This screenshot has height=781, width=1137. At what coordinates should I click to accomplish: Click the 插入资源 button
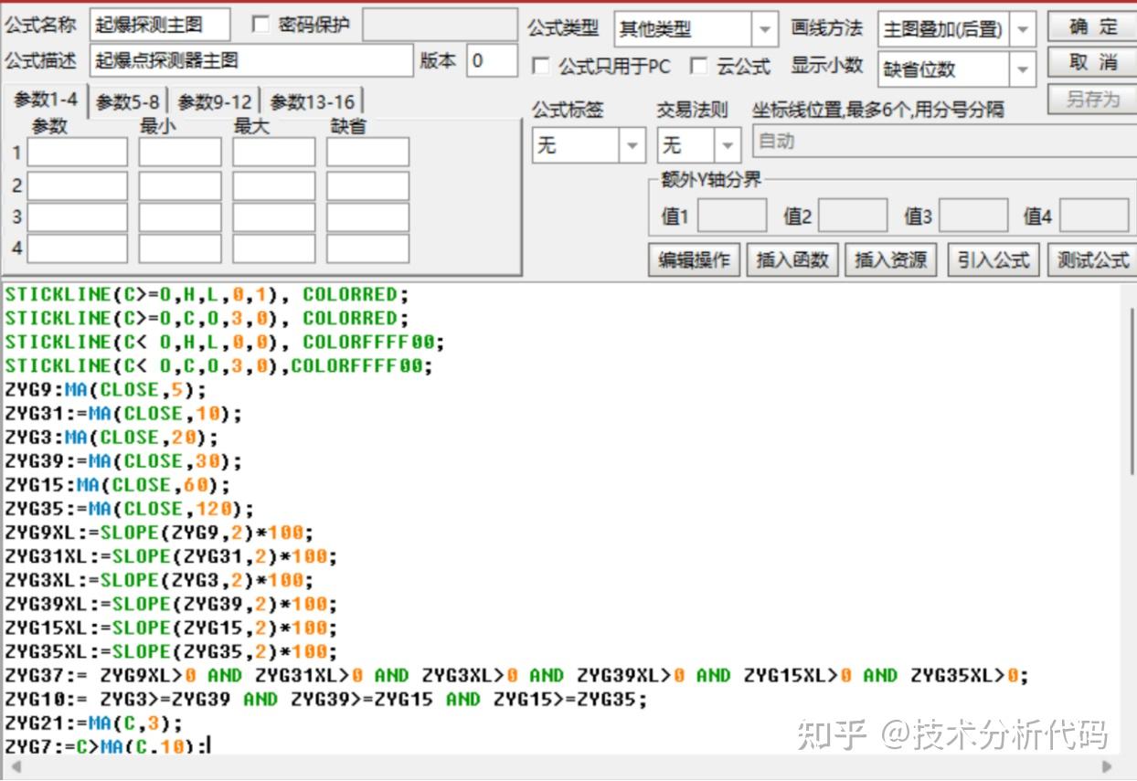890,259
